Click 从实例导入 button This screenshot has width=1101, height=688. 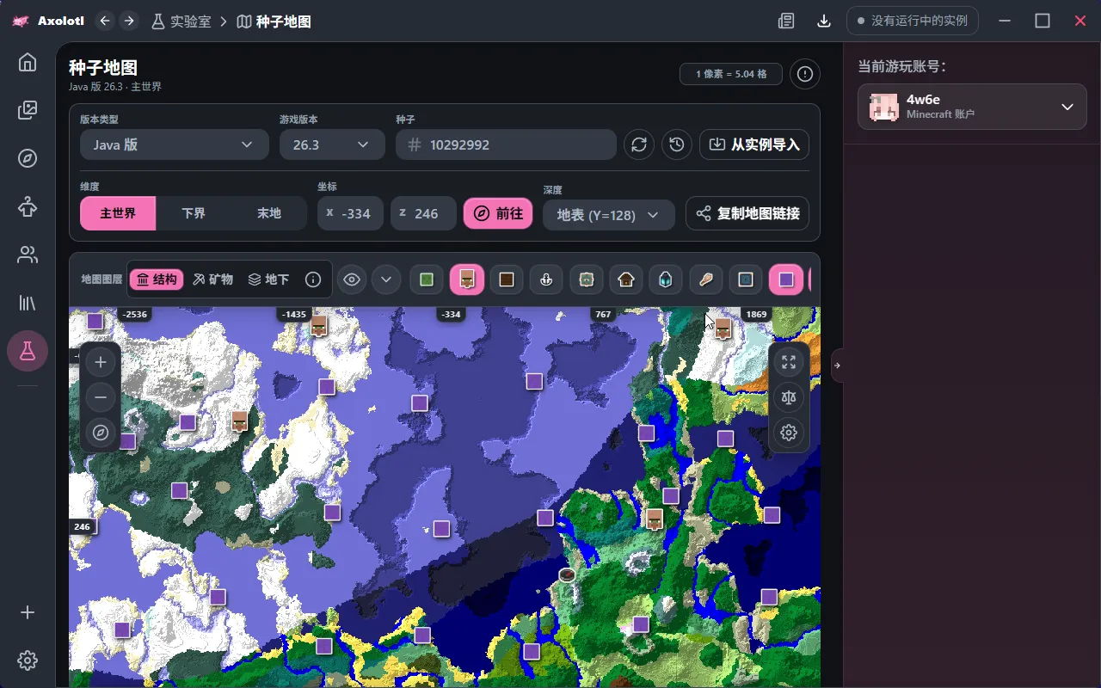coord(754,144)
